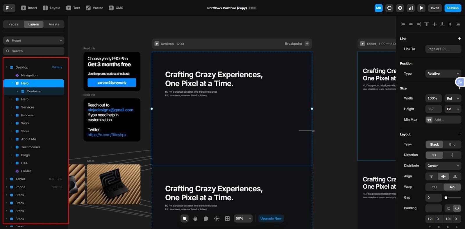Open the Home page dropdown
This screenshot has width=465, height=229.
click(x=34, y=41)
